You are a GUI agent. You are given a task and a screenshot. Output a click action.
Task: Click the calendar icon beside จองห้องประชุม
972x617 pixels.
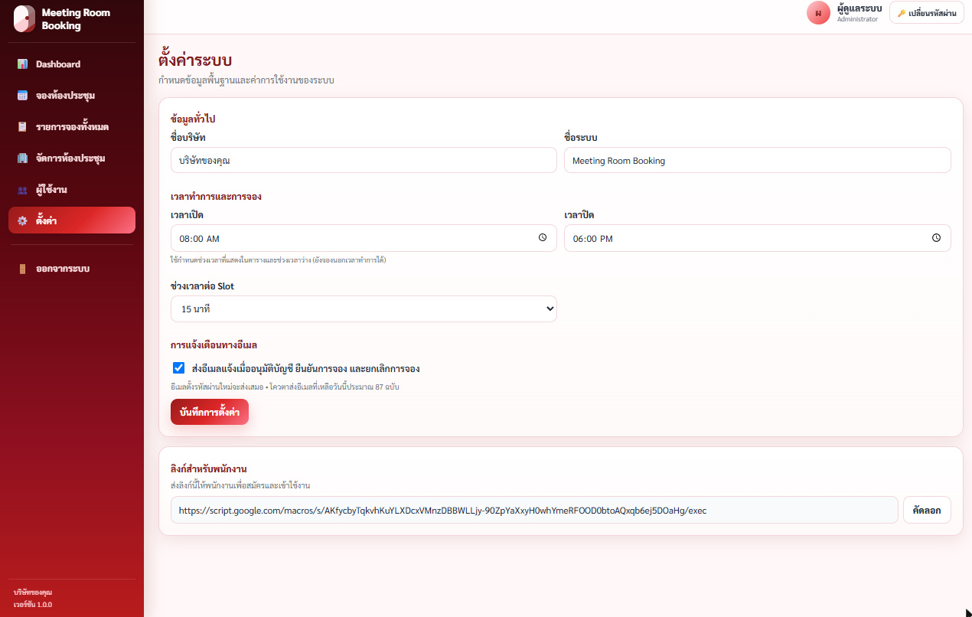pyautogui.click(x=22, y=96)
